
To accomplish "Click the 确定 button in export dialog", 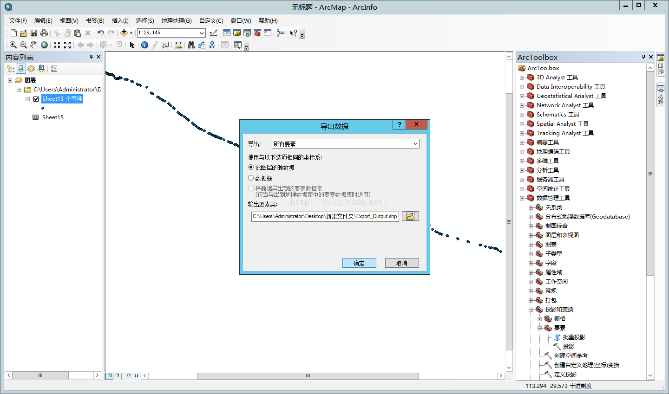I will pyautogui.click(x=359, y=263).
